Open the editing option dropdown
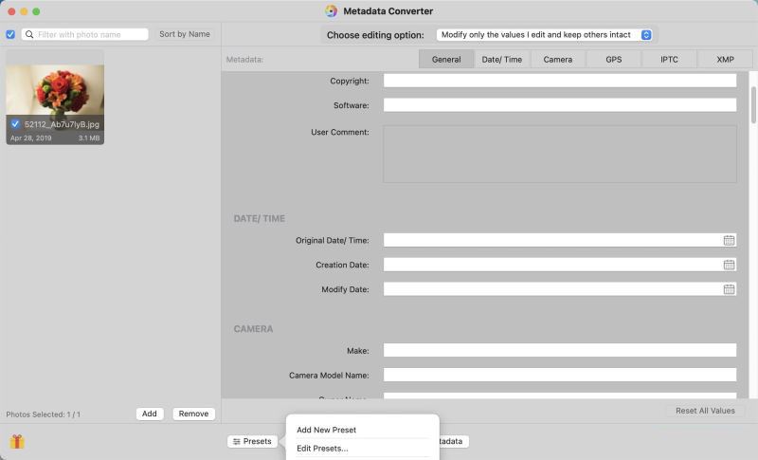 pos(544,35)
